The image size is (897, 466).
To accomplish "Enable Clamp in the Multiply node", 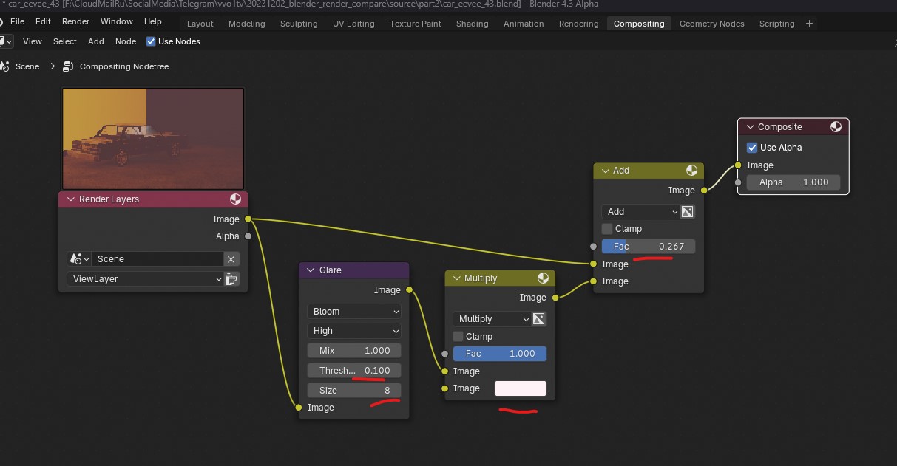I will (458, 337).
